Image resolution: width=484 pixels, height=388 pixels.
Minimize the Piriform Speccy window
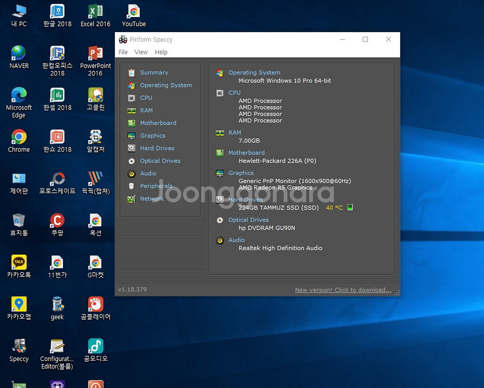point(343,39)
